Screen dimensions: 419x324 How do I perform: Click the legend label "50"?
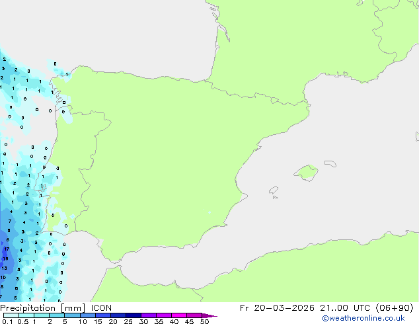[204, 321]
